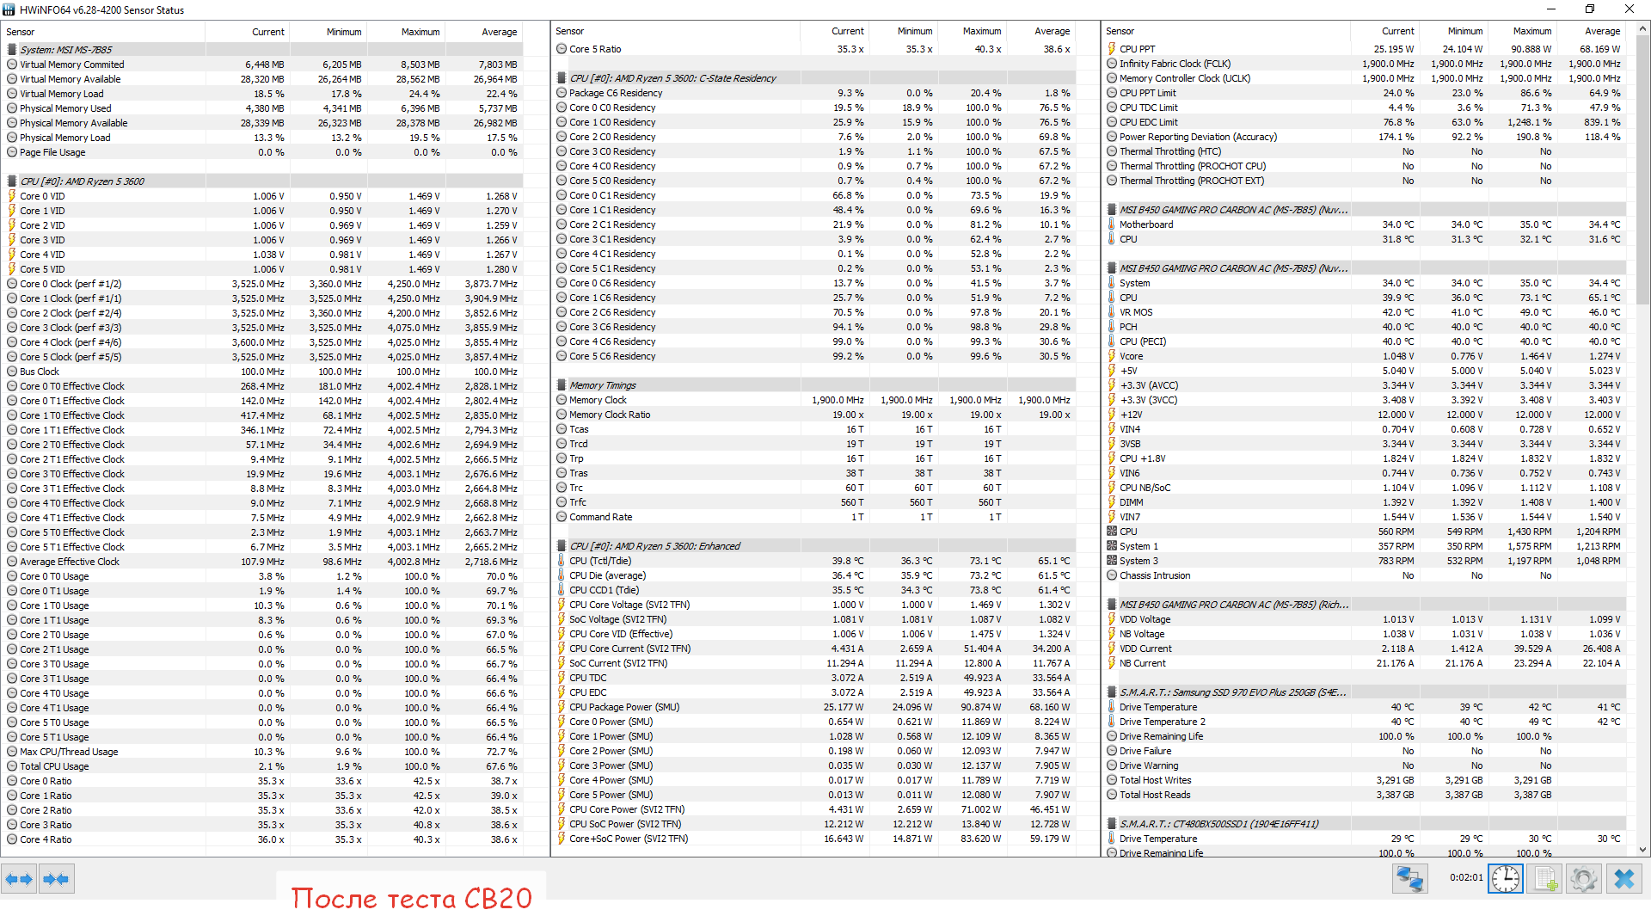Screen dimensions: 1651x922
Task: Click the thermometer icon beside VR MOS
Action: coord(1112,312)
